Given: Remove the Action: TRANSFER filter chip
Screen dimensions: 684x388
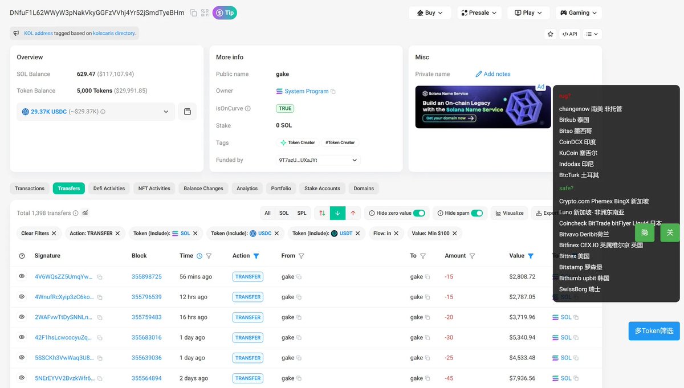Looking at the screenshot, I should [x=117, y=233].
